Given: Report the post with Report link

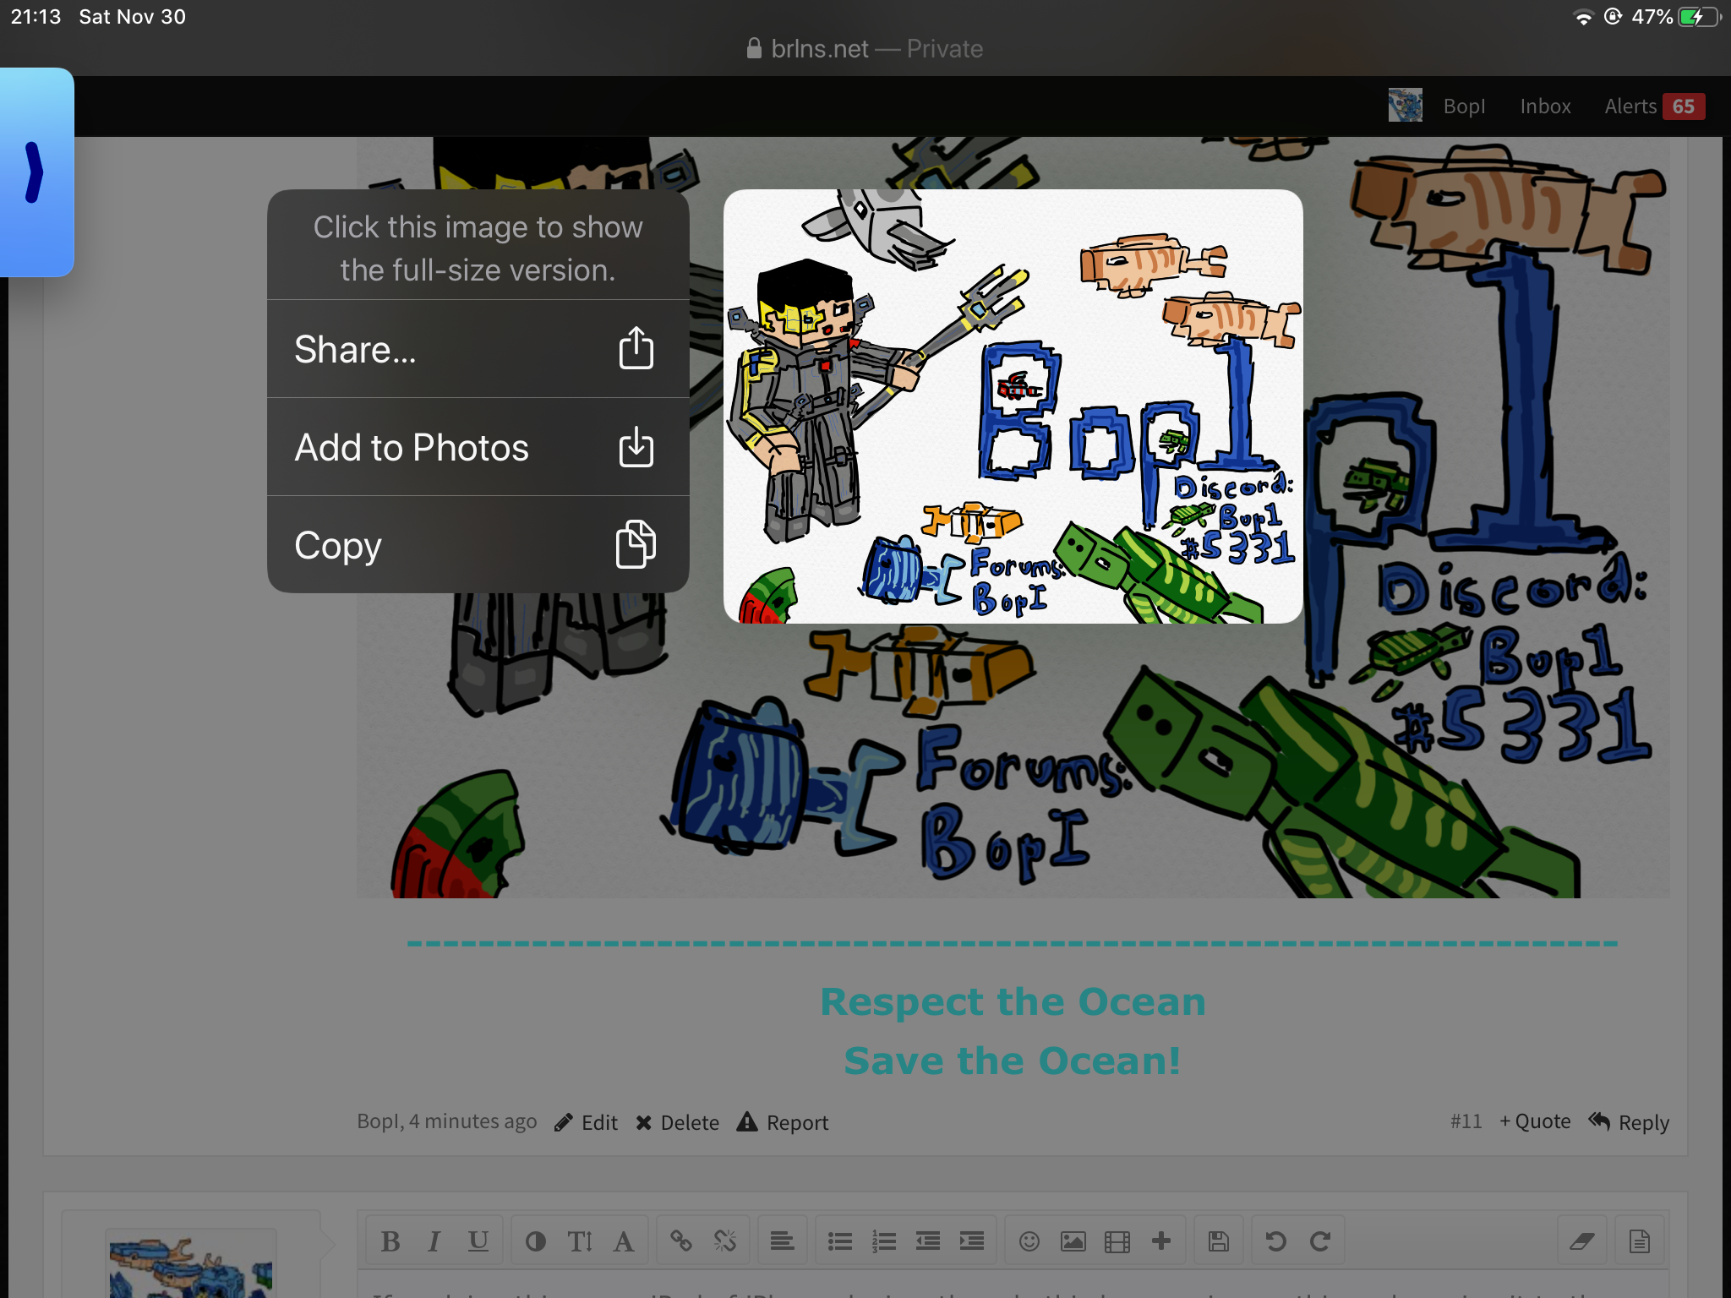Looking at the screenshot, I should click(783, 1122).
